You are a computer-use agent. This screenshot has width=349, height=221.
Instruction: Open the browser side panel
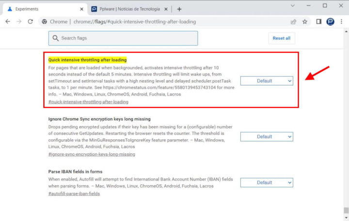point(319,22)
